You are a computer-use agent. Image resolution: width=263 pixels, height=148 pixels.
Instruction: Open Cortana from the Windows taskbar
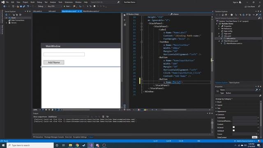click(x=57, y=145)
